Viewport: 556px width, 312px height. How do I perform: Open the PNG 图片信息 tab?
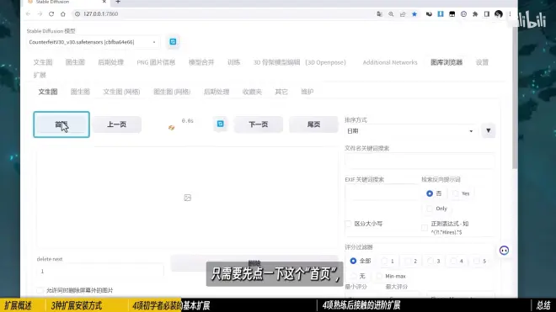click(x=156, y=62)
